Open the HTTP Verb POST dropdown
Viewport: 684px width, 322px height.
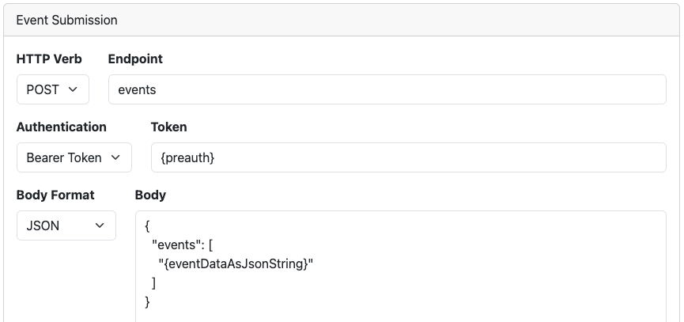pos(53,89)
